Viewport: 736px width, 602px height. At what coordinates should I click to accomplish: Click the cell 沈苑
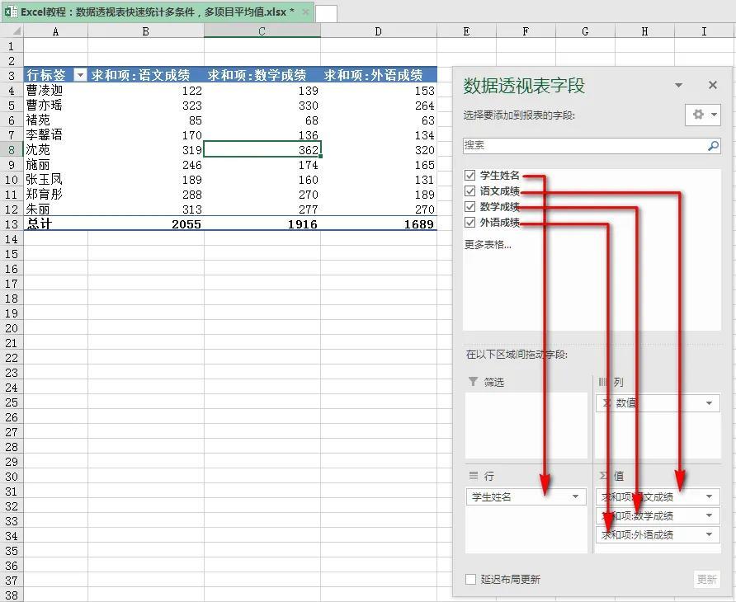click(55, 150)
